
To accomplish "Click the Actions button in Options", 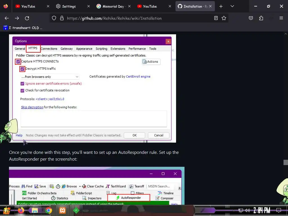I will pyautogui.click(x=151, y=62).
